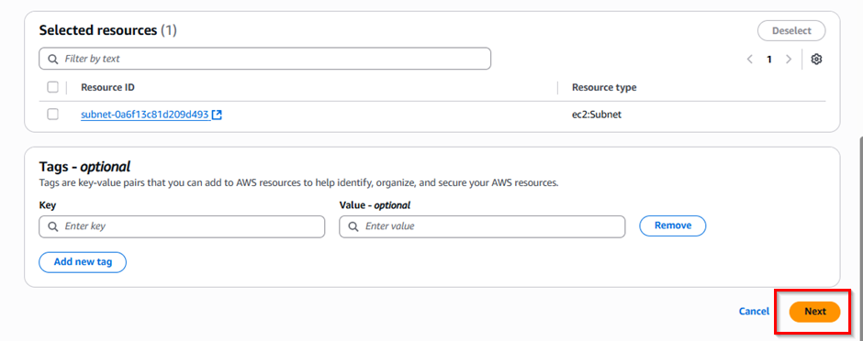Image resolution: width=863 pixels, height=341 pixels.
Task: Cancel the resource share wizard
Action: pos(754,312)
